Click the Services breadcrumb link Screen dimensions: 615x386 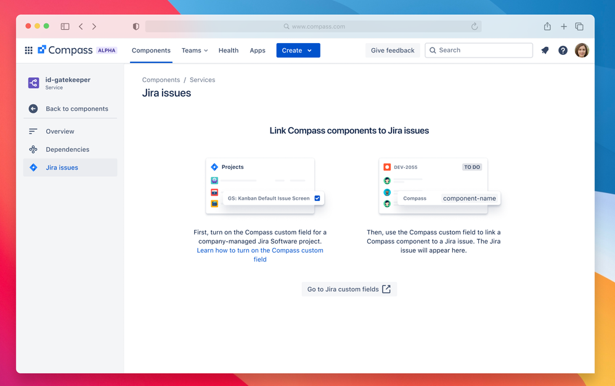pos(202,80)
